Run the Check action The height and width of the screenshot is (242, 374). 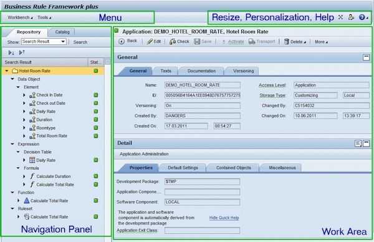(179, 41)
